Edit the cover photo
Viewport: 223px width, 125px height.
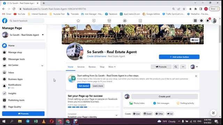[x=195, y=40]
